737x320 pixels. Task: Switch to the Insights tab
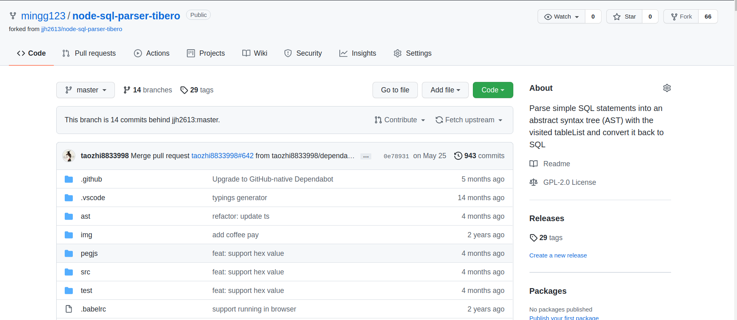tap(358, 53)
